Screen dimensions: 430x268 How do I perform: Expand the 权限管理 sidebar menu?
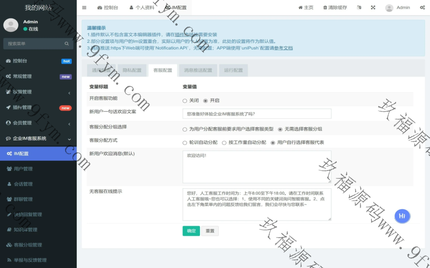[38, 92]
